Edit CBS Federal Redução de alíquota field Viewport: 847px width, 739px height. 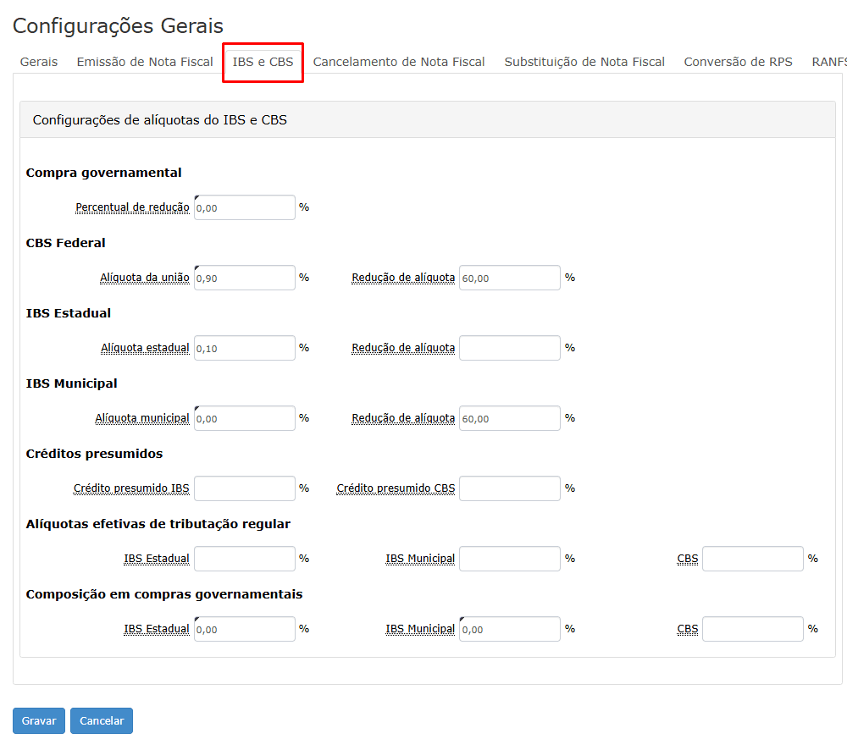point(509,278)
